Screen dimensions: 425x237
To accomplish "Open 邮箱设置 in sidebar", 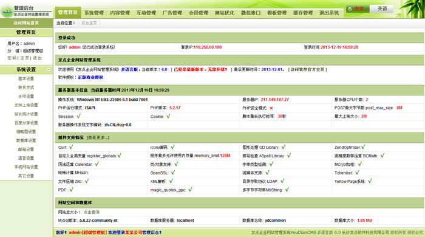I will pos(26,149).
